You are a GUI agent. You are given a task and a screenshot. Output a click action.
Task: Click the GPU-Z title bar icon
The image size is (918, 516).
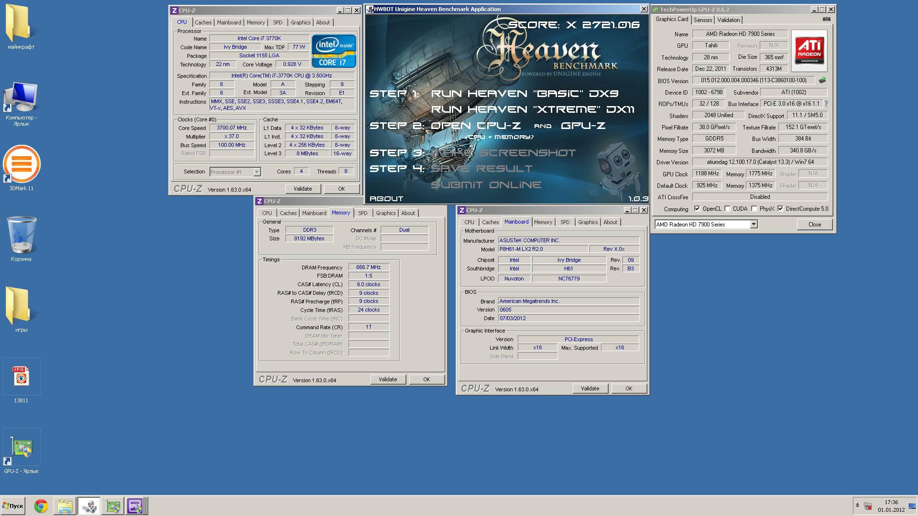tap(656, 10)
